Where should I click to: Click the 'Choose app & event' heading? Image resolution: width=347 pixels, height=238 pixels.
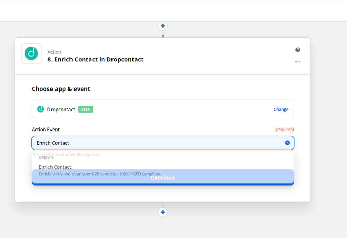[x=61, y=89]
